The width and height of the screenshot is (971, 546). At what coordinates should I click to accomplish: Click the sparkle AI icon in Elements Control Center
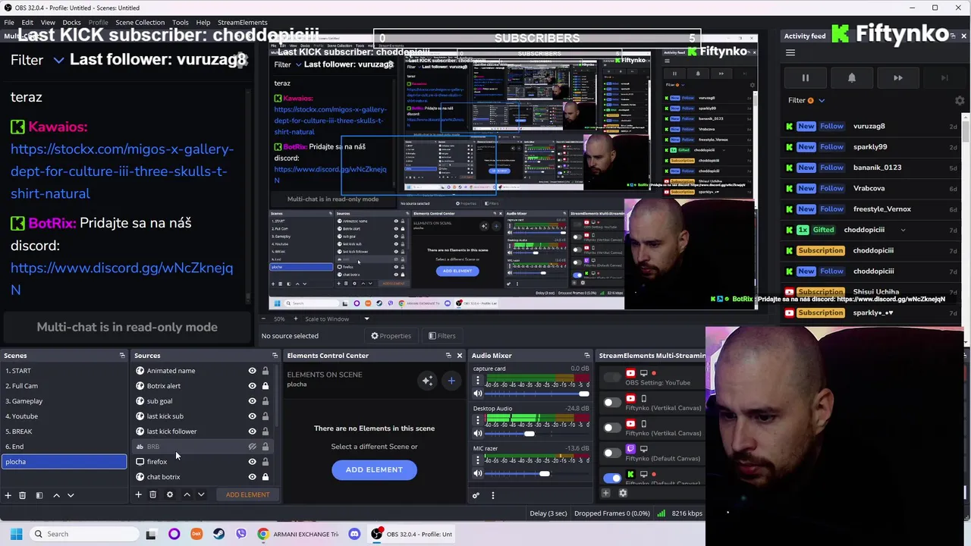tap(427, 381)
